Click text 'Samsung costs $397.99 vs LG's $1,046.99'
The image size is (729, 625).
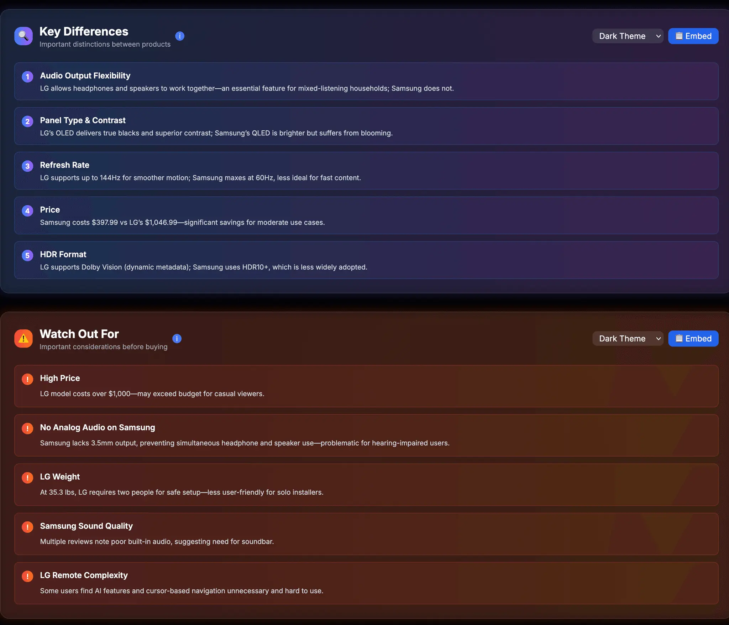pos(109,222)
